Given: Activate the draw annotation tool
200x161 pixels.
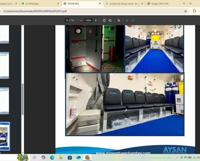Looking at the screenshot, I should point(119,20).
